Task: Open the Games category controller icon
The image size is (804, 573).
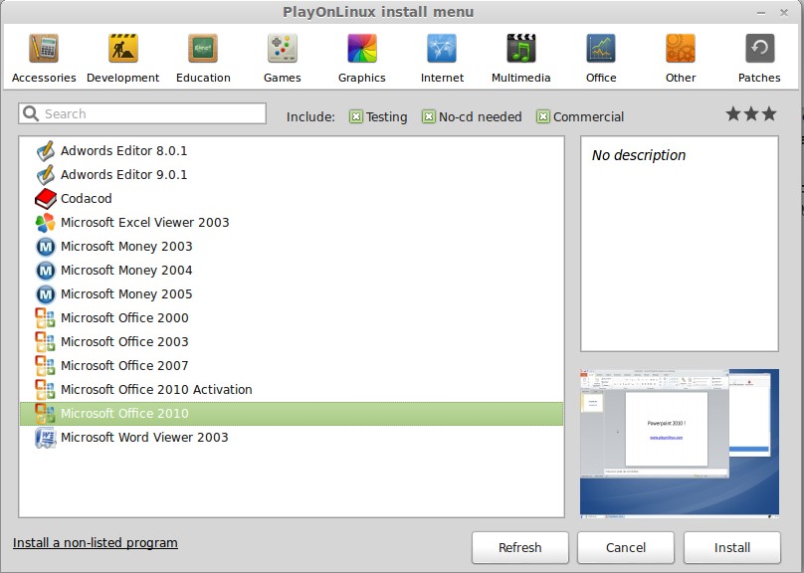Action: click(x=283, y=48)
